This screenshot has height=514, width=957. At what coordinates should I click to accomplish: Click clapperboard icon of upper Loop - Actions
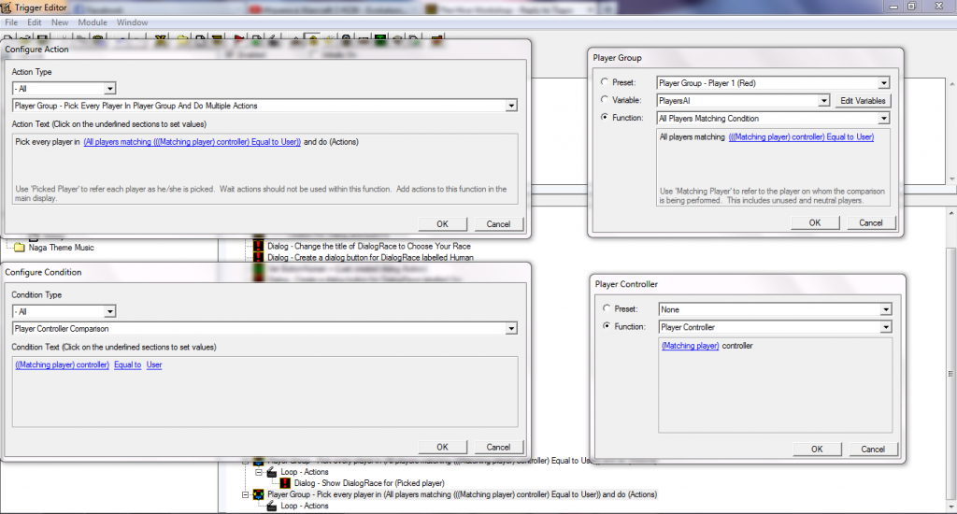[x=272, y=472]
